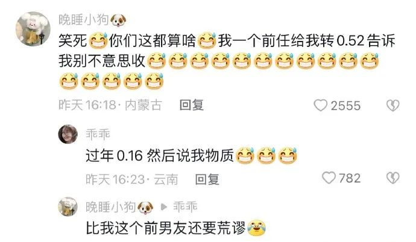Open small 晚睡小狗 avatar in bottom reply
416x242 pixels.
tap(68, 206)
